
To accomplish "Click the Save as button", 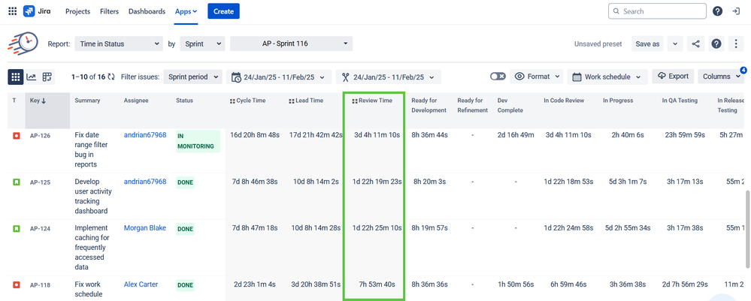I will click(647, 44).
